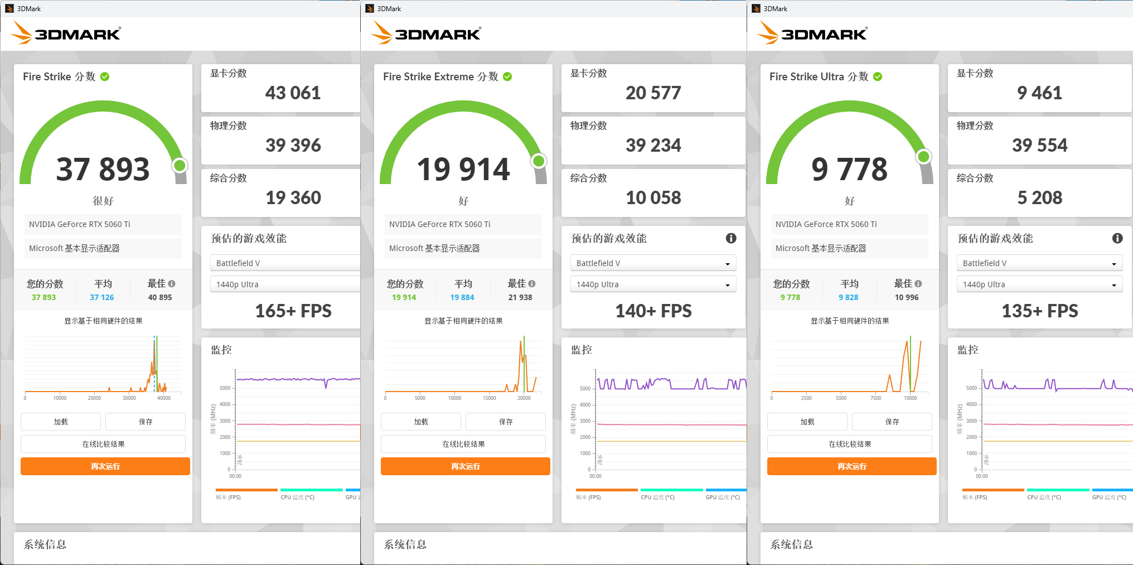This screenshot has width=1133, height=565.
Task: Click the info icon next to 最佳 10 996
Action: point(918,283)
